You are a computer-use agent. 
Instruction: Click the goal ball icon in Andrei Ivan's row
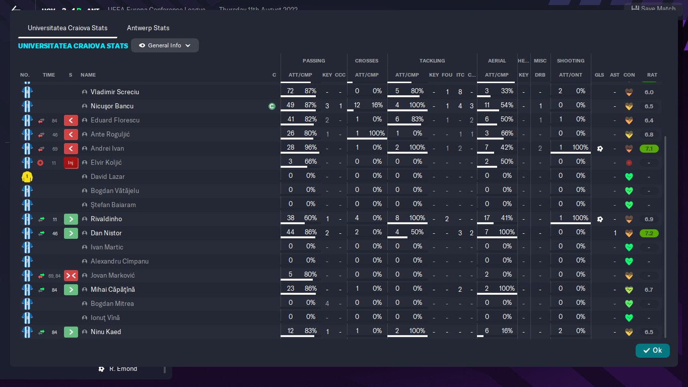(x=600, y=149)
